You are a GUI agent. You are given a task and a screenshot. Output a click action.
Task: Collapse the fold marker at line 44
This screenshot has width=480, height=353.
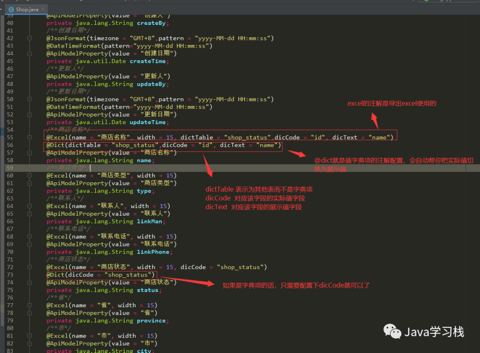coord(29,54)
